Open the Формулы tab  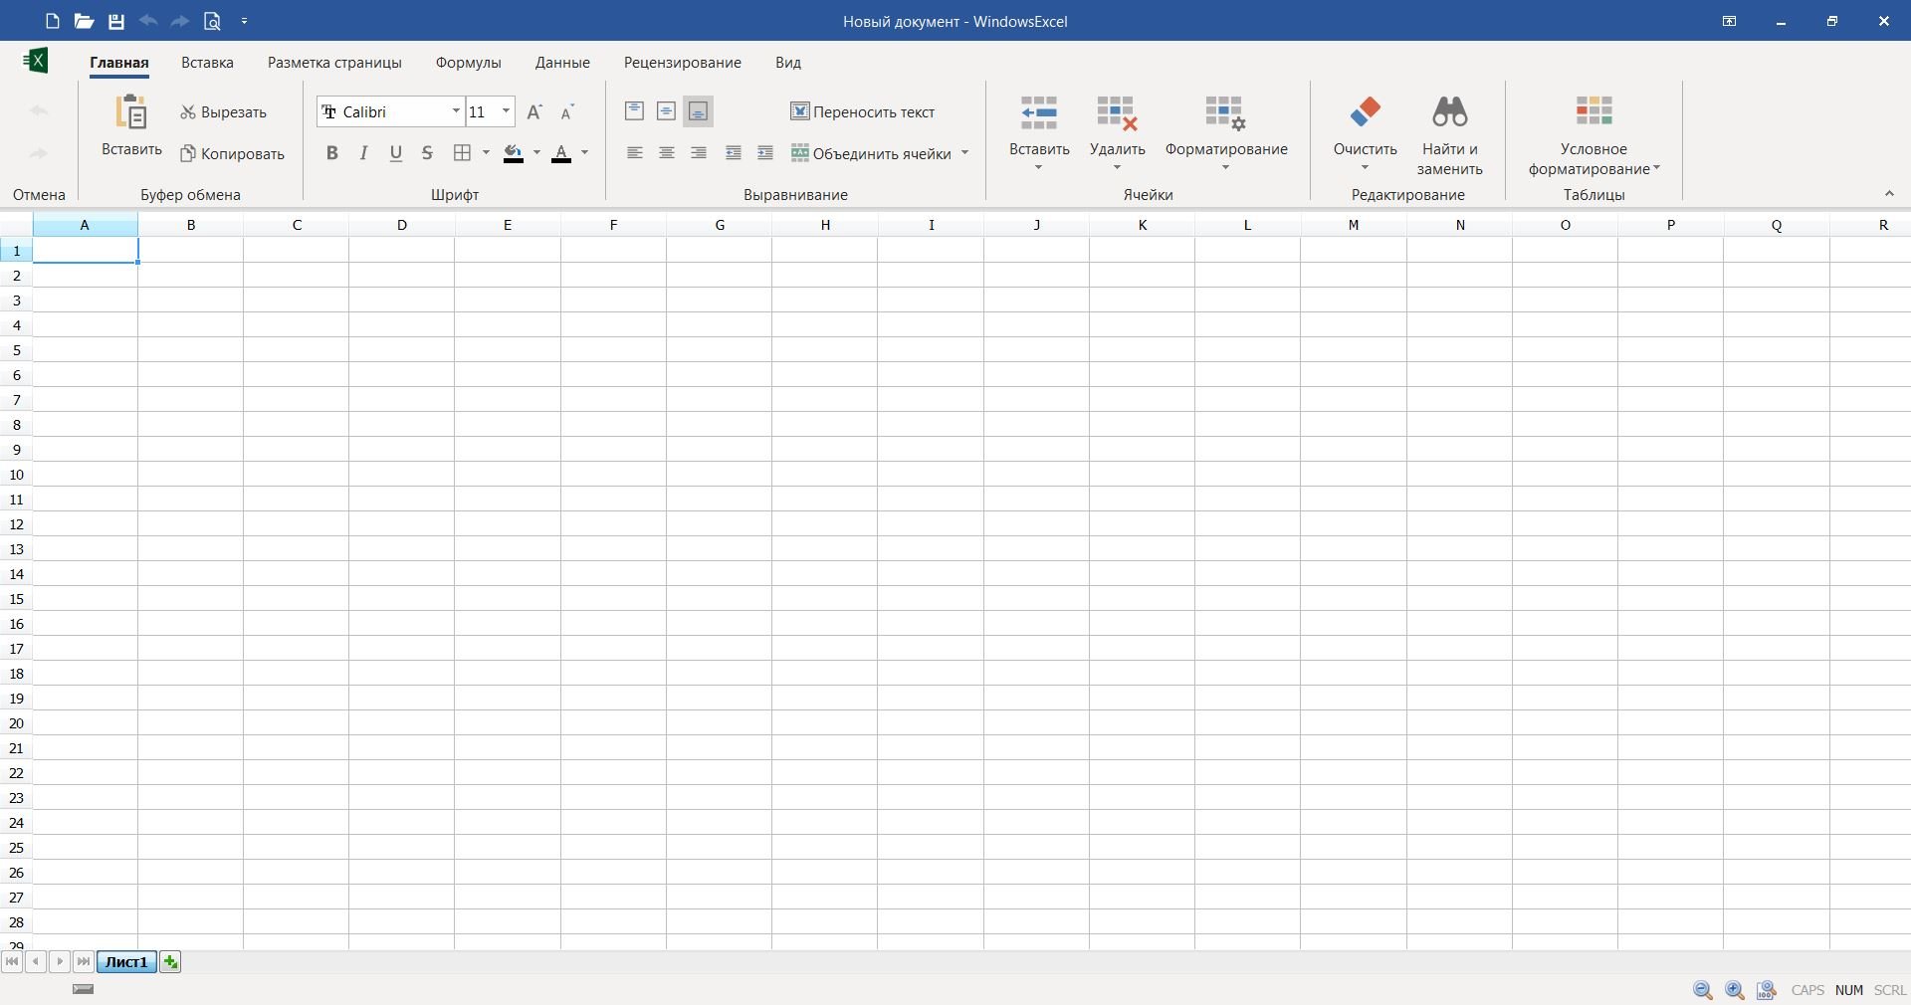click(x=468, y=63)
